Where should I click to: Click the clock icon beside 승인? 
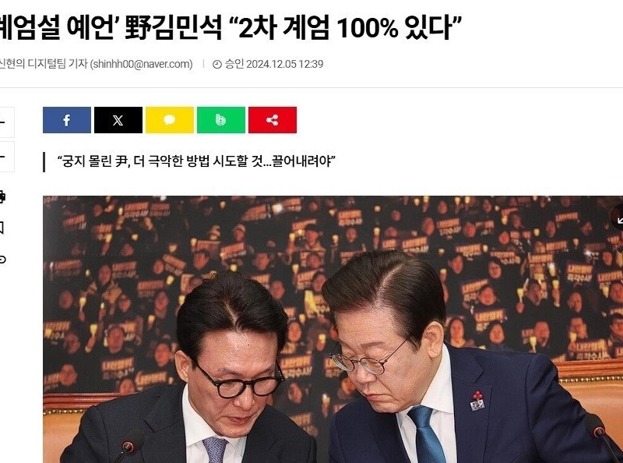pos(217,64)
